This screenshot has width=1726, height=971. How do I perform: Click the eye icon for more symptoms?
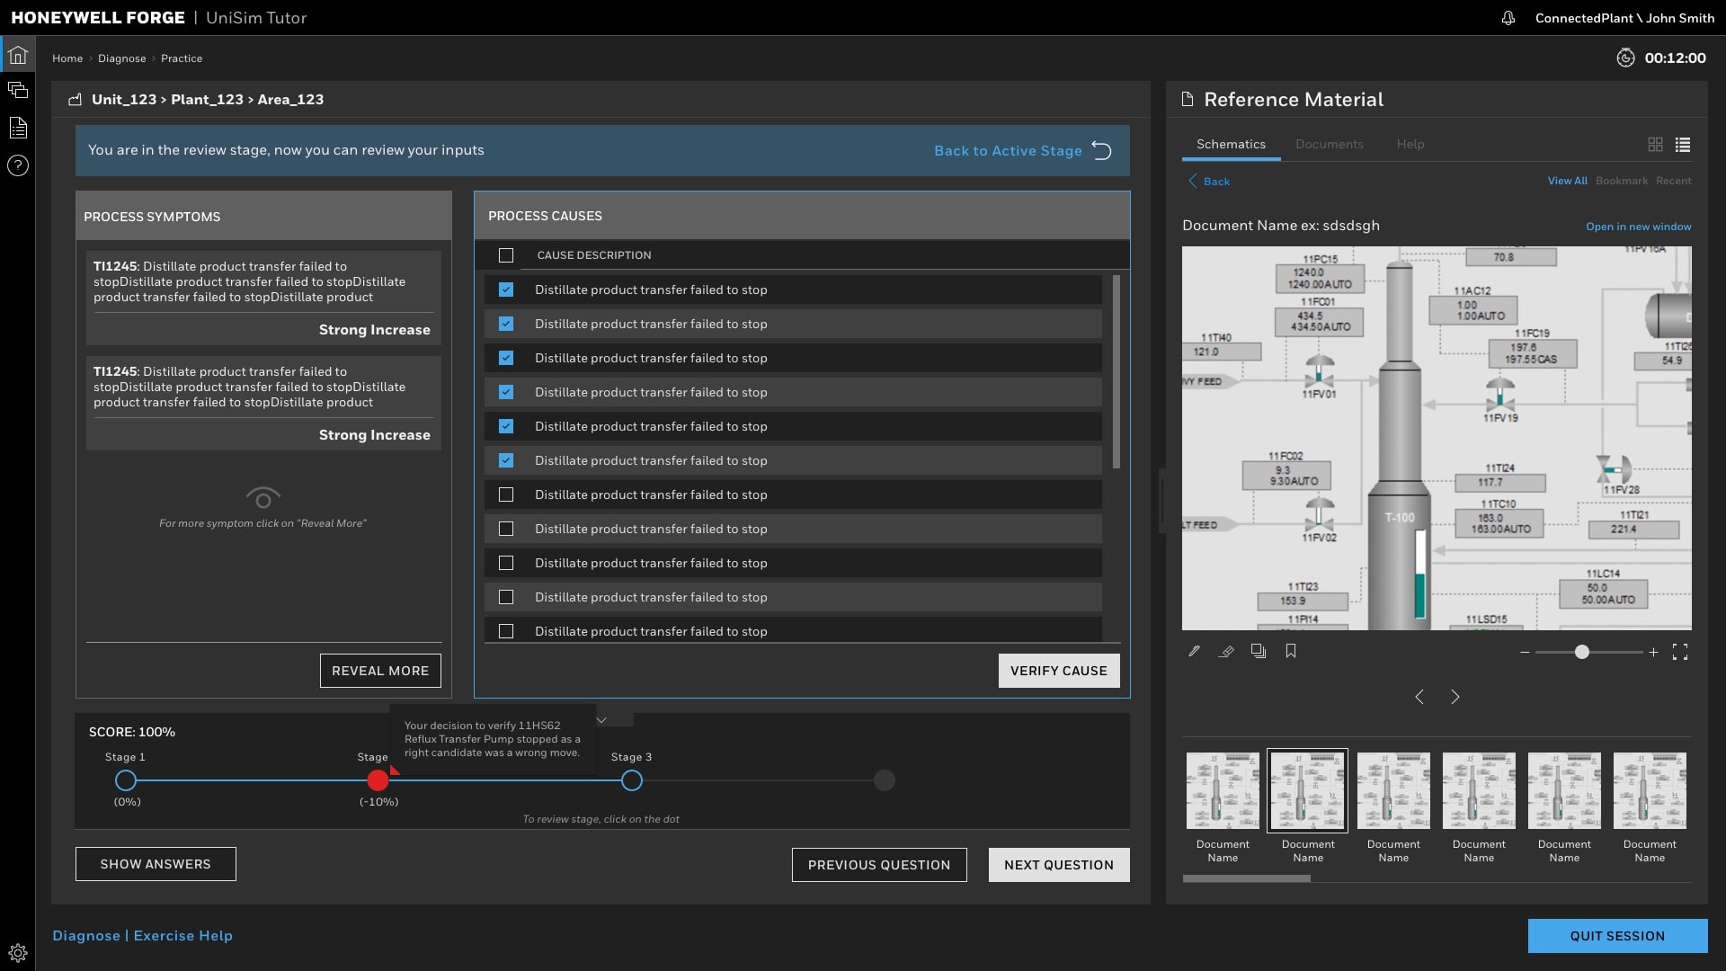coord(262,497)
